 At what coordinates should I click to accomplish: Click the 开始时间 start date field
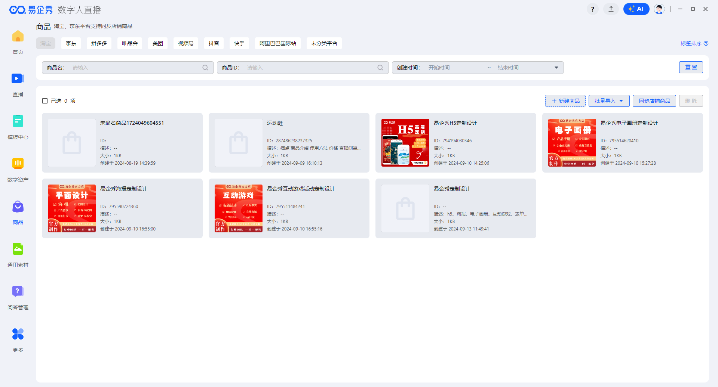point(455,68)
